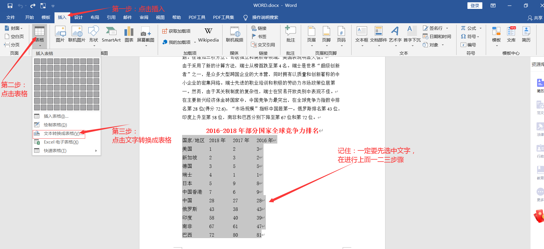Click the 联机图片 online pictures icon

pyautogui.click(x=77, y=34)
